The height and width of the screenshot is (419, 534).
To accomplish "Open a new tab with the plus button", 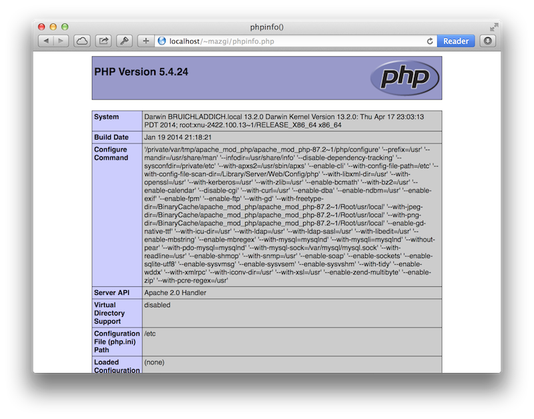I will point(146,40).
